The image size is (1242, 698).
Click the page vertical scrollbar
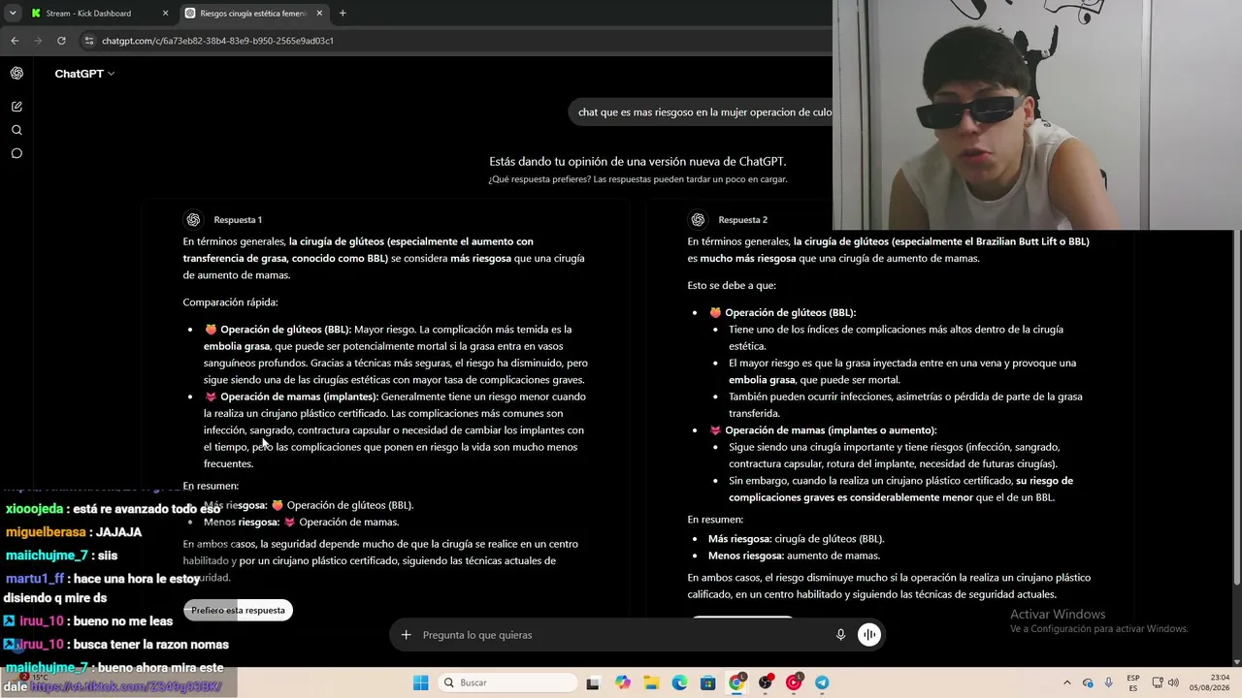(x=1236, y=407)
